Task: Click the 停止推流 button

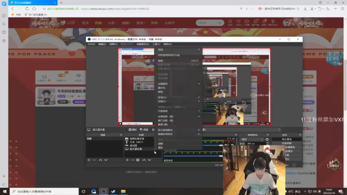Action: [287, 139]
